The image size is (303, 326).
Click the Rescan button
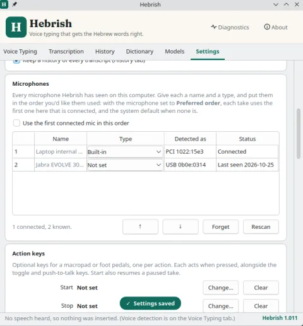pyautogui.click(x=261, y=227)
